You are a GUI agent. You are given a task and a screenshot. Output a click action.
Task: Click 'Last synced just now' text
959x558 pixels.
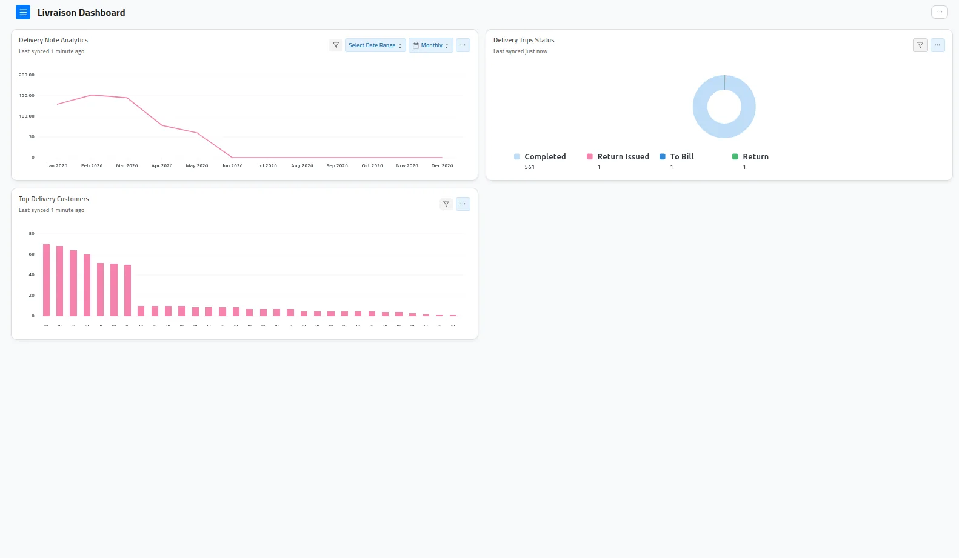coord(520,51)
